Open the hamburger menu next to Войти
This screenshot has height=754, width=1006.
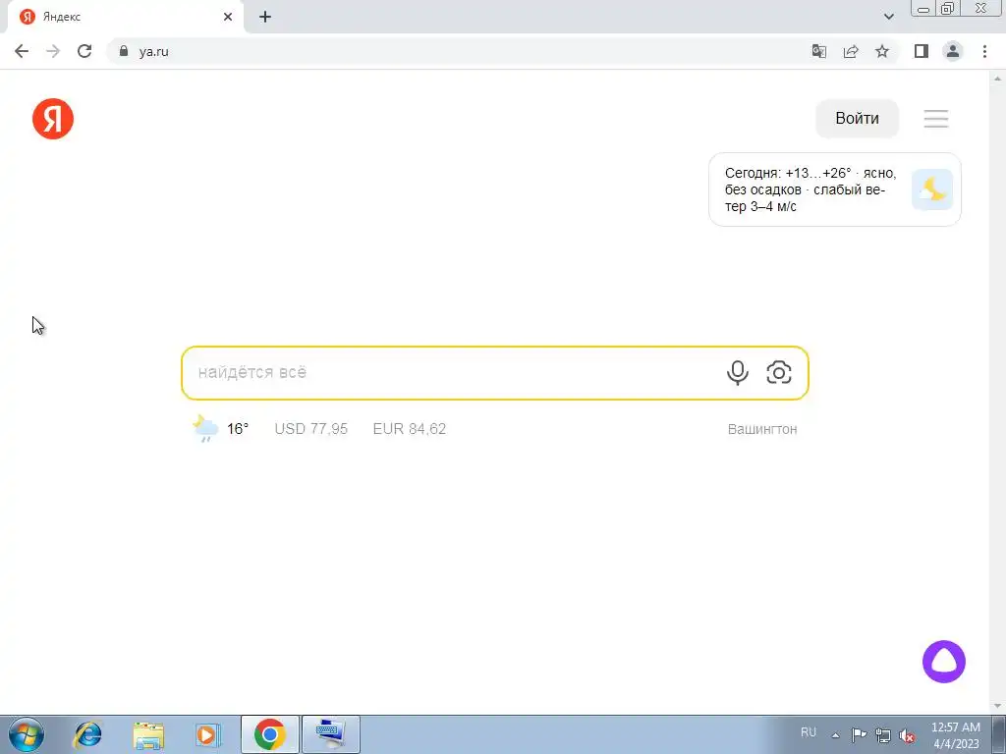tap(935, 119)
